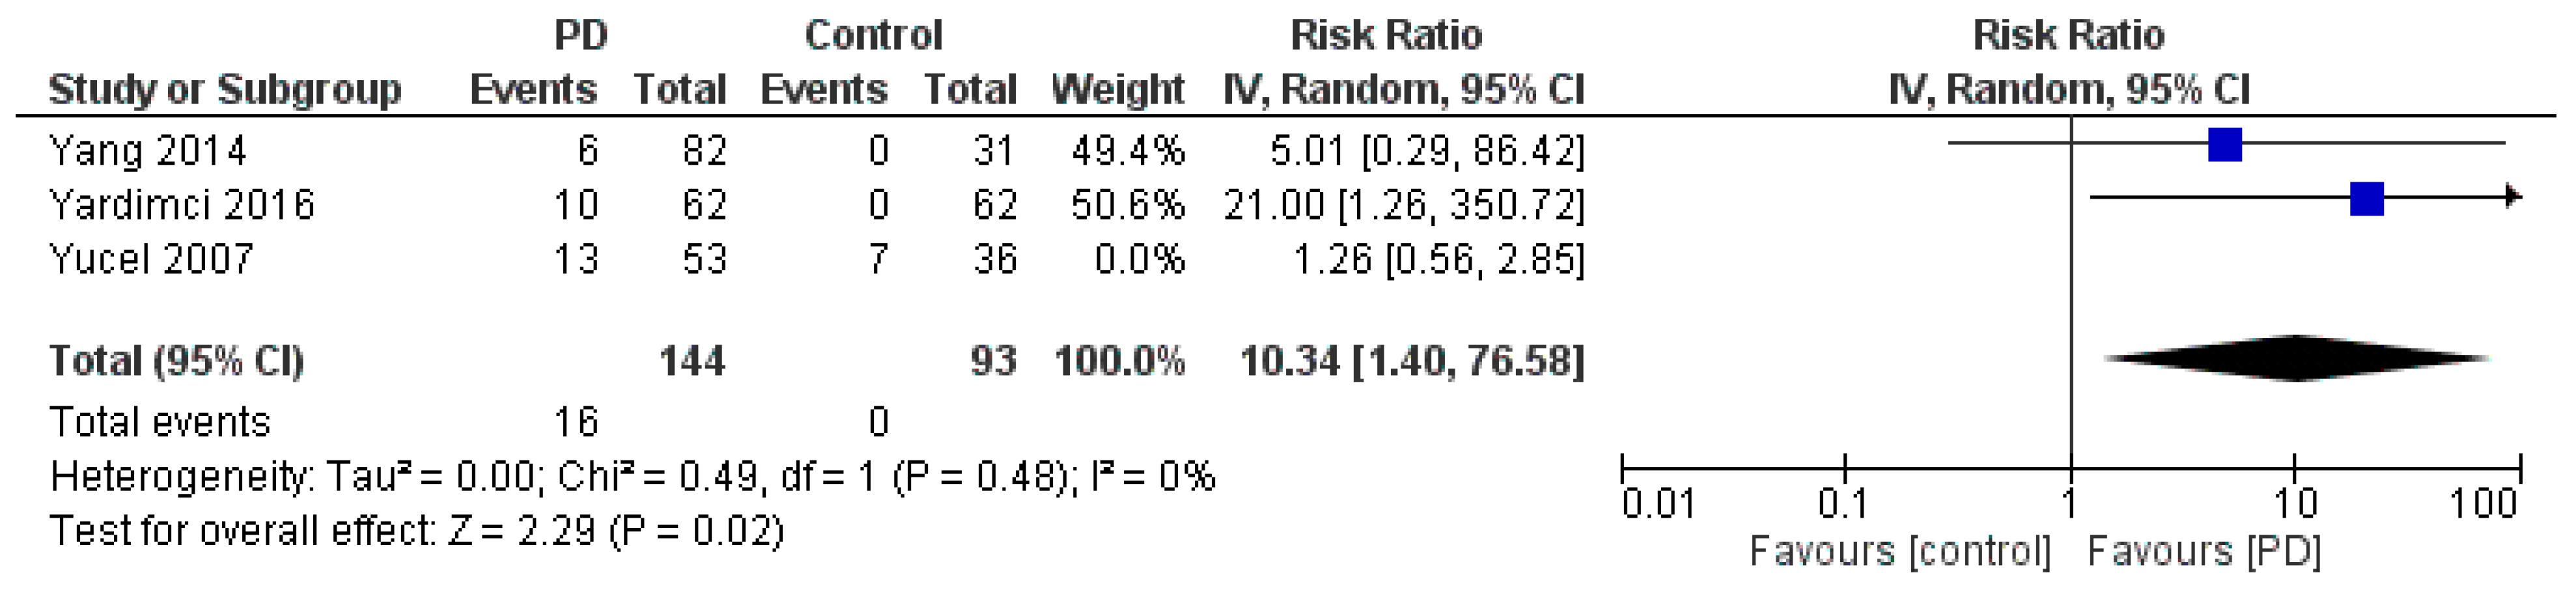Select the Yang 2014 study label
This screenshot has width=2576, height=590.
pyautogui.click(x=147, y=151)
